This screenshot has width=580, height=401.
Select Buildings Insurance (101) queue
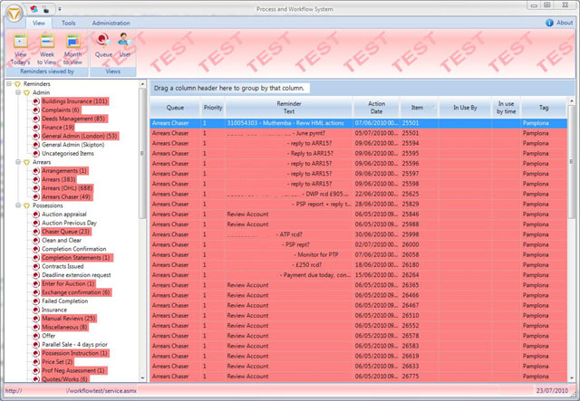coord(74,101)
